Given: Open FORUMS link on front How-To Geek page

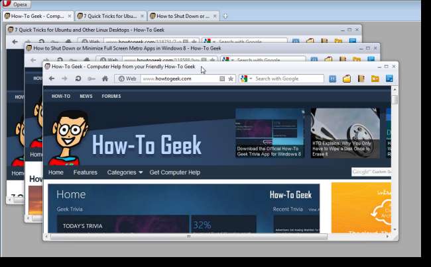Looking at the screenshot, I should [x=111, y=96].
